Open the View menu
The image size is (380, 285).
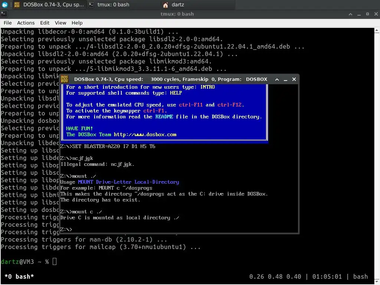[60, 23]
